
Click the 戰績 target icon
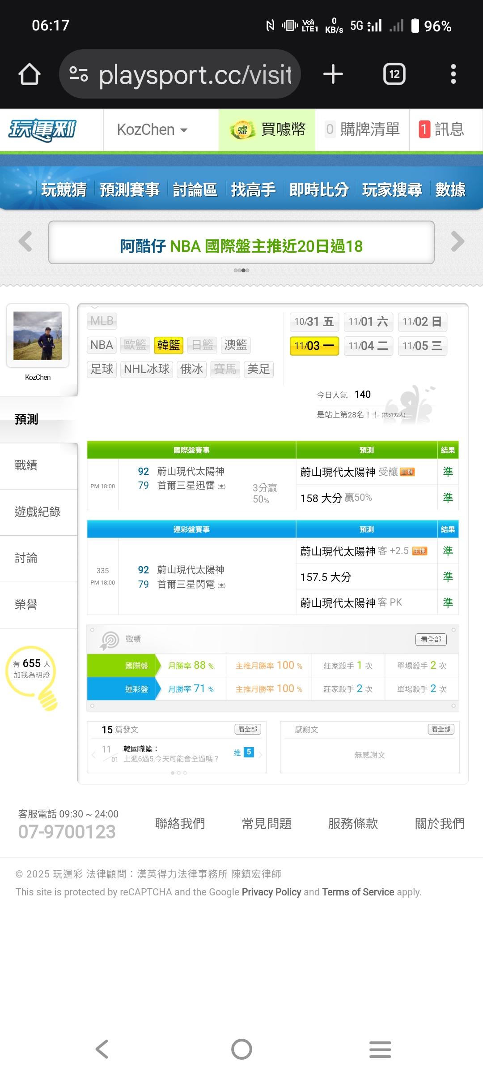[x=110, y=641]
